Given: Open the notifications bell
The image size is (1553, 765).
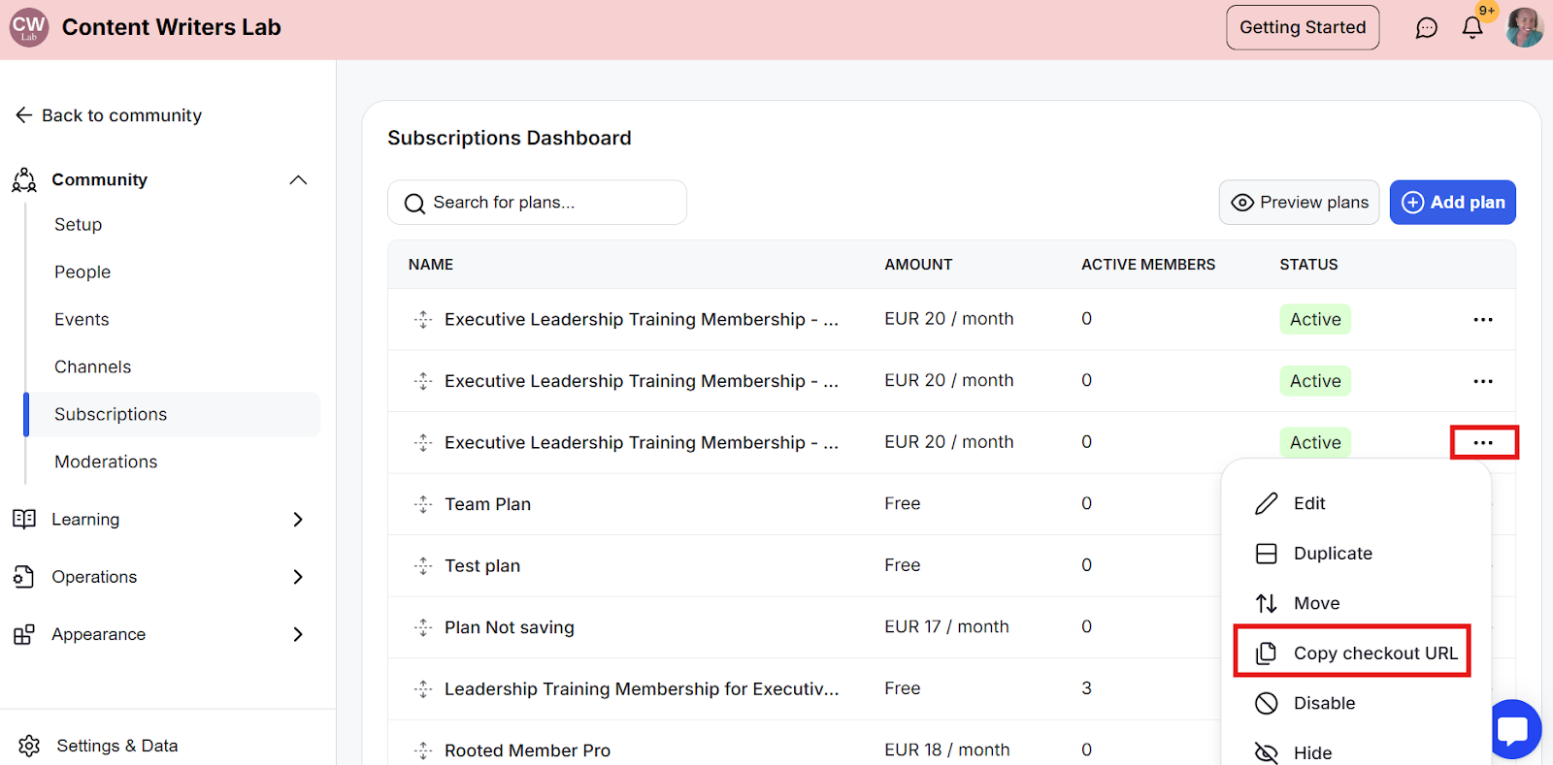Looking at the screenshot, I should (x=1472, y=28).
